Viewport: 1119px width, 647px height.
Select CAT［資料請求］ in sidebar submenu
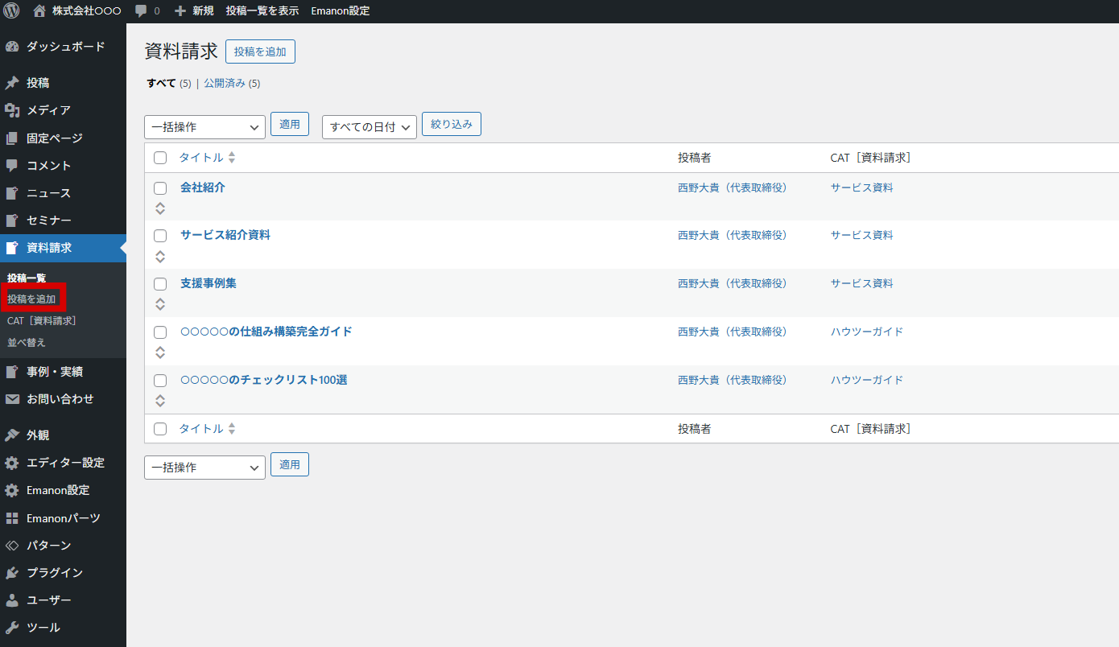click(42, 320)
